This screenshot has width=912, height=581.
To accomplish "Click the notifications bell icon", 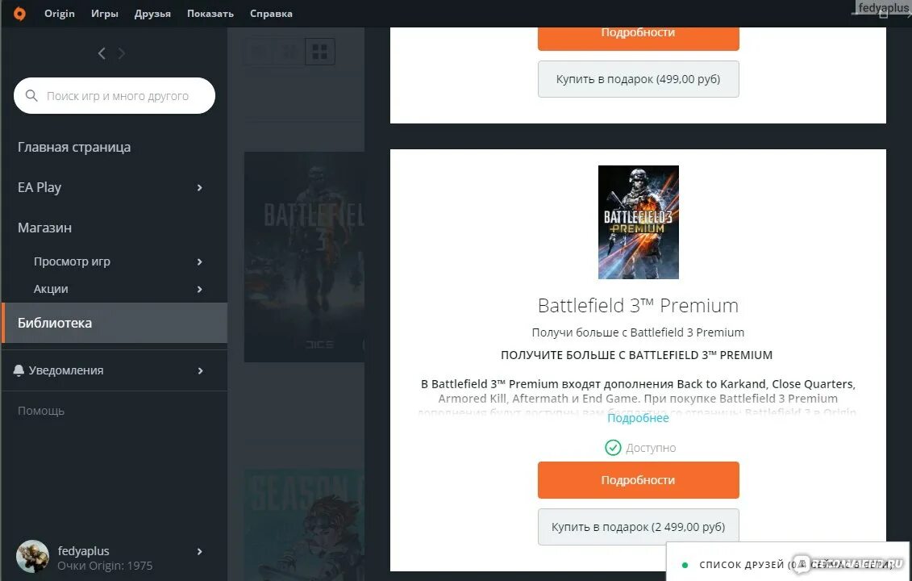I will coord(19,370).
